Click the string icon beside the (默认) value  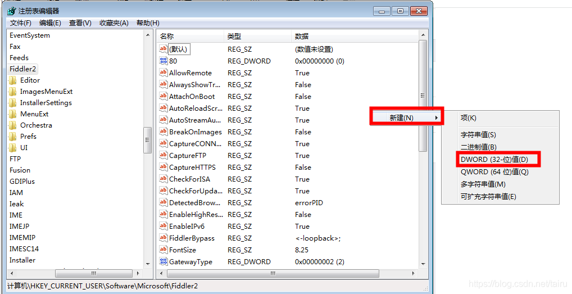(x=163, y=49)
